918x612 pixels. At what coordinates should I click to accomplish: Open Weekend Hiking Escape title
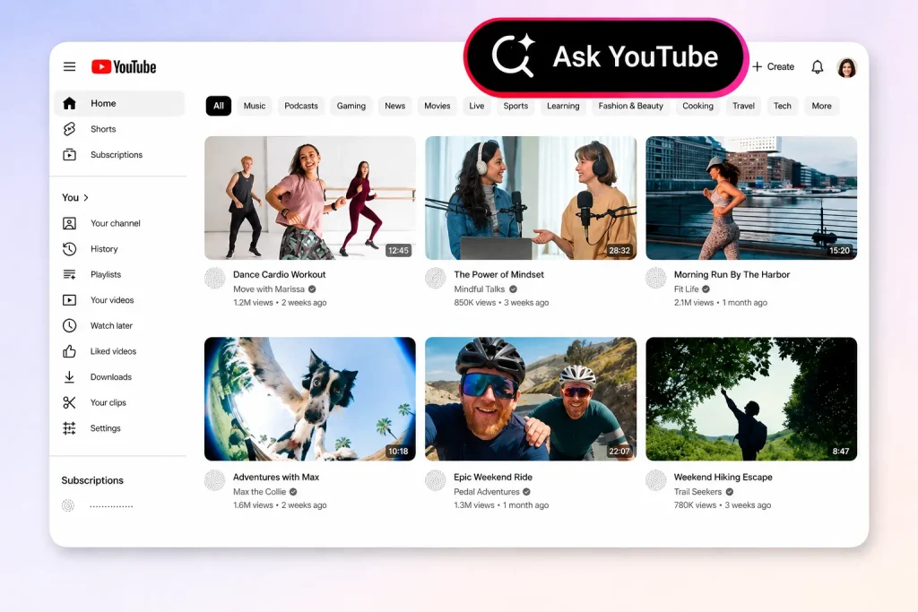723,477
